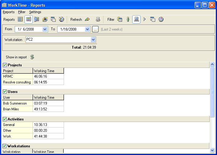Click the 10:36:13 working time cell
This screenshot has height=155, width=217.
click(x=48, y=125)
